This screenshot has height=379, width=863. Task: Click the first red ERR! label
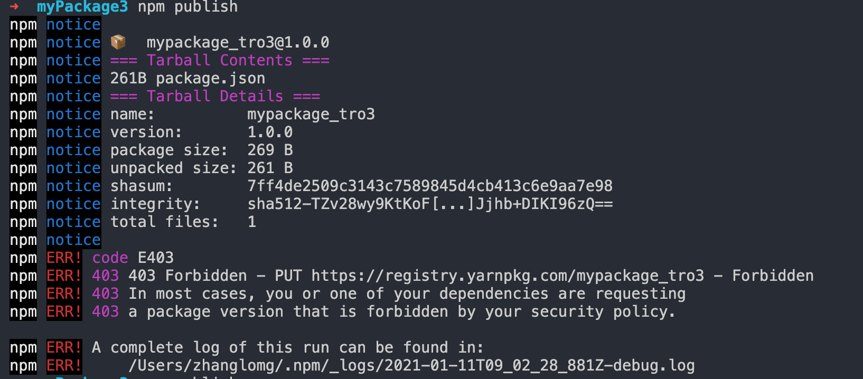(x=64, y=258)
